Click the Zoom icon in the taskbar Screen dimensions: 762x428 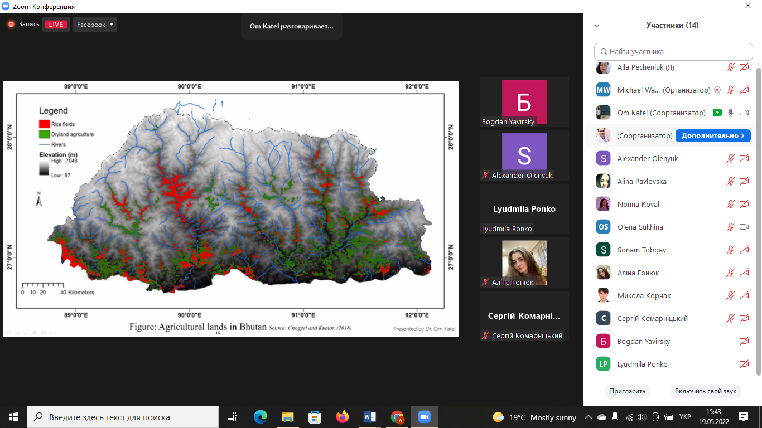[x=425, y=417]
